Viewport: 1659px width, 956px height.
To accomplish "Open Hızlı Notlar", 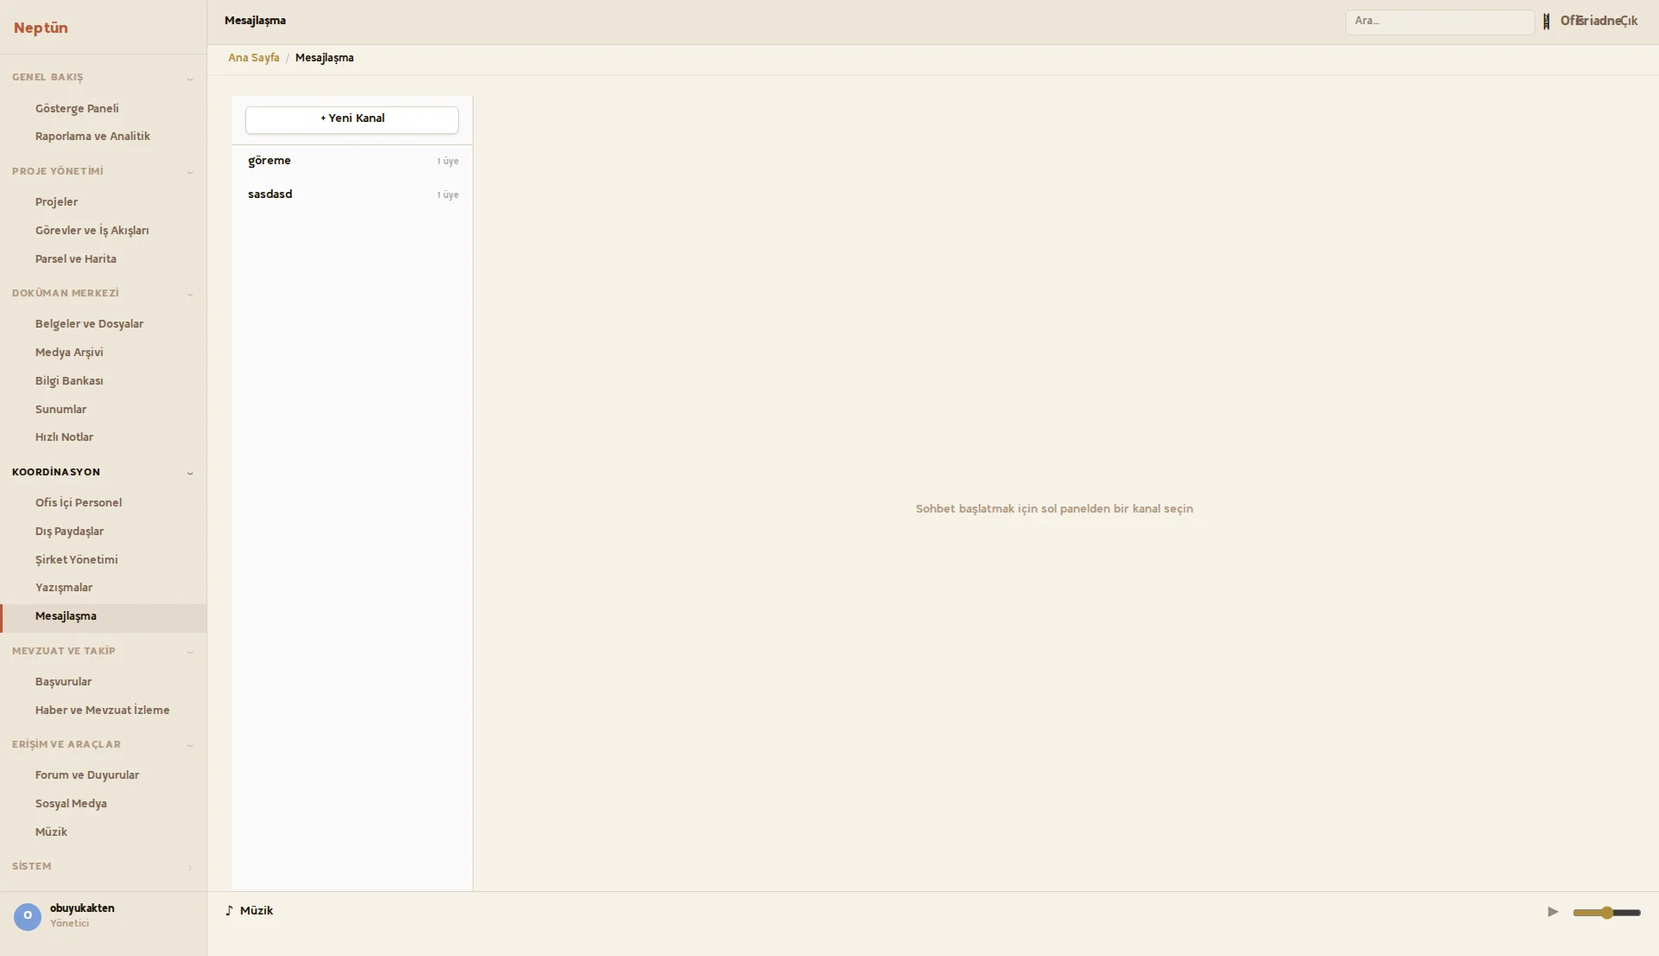I will coord(104,437).
